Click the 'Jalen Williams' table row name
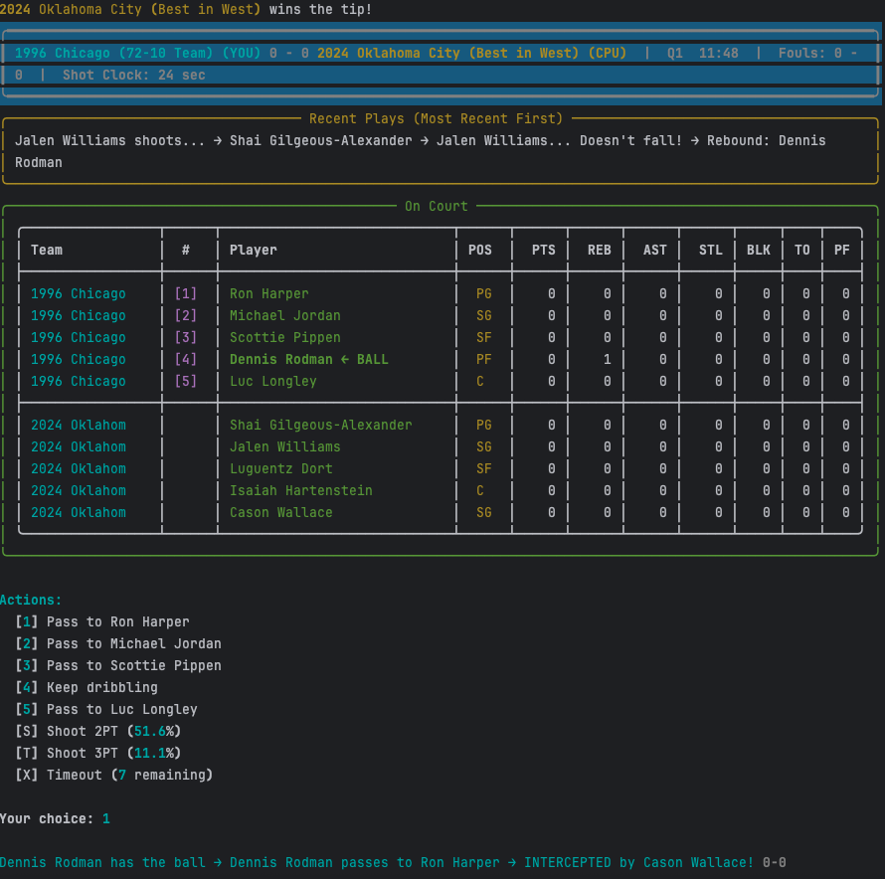This screenshot has height=879, width=885. pyautogui.click(x=285, y=446)
